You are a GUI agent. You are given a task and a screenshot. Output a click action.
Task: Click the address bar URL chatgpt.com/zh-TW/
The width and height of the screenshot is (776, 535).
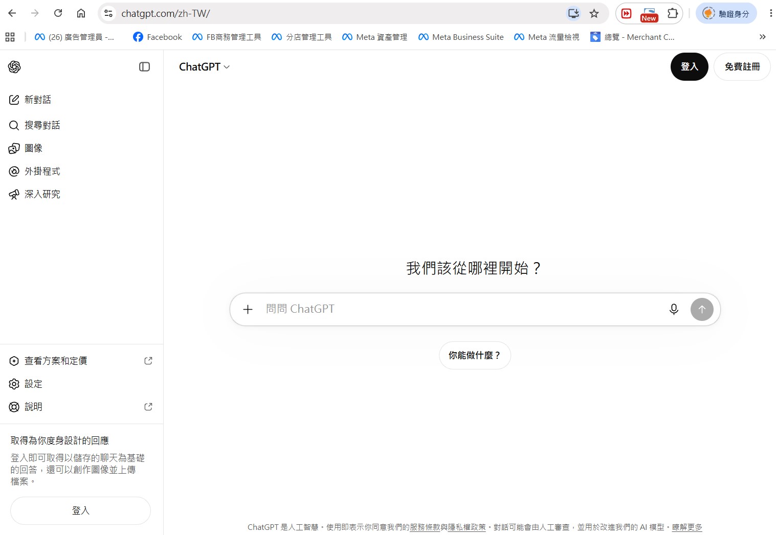(x=165, y=14)
